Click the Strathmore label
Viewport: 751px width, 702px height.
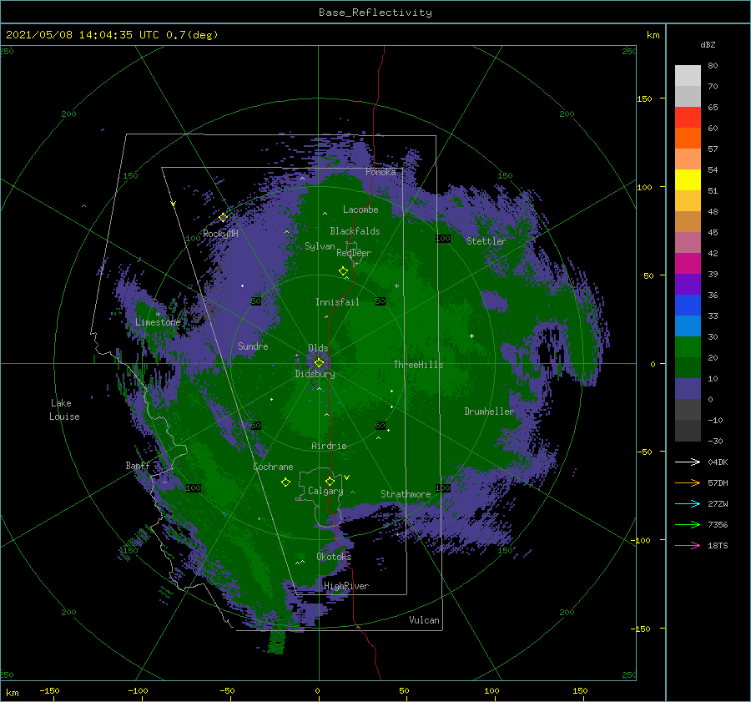point(406,494)
